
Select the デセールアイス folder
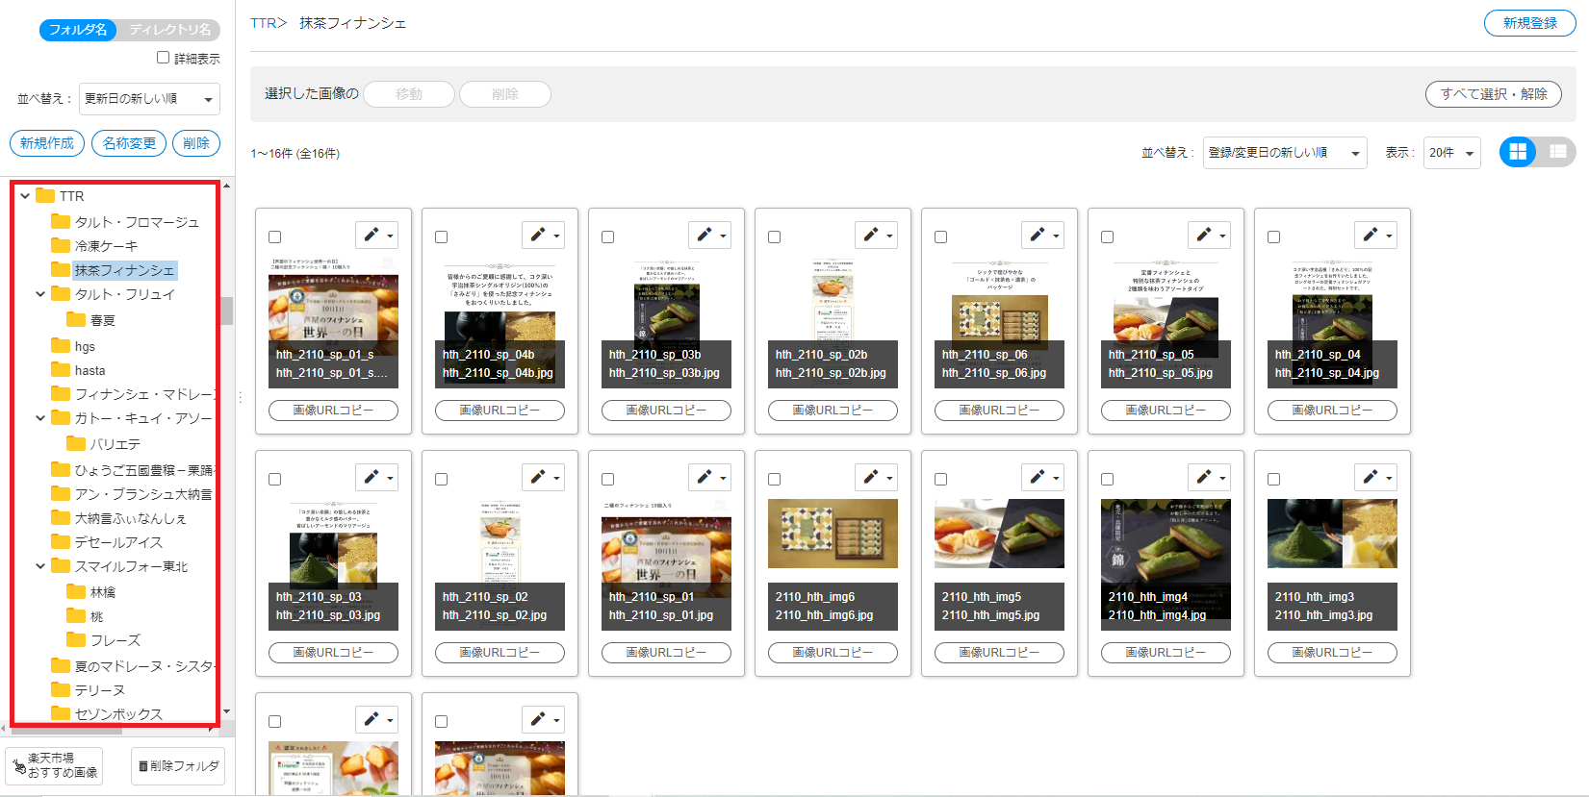point(119,542)
